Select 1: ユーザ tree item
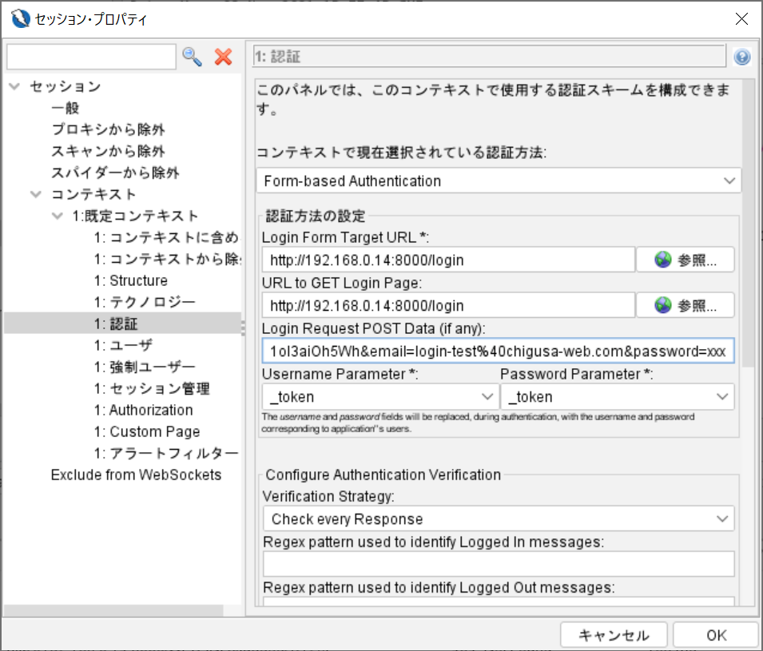763x651 pixels. pyautogui.click(x=123, y=345)
